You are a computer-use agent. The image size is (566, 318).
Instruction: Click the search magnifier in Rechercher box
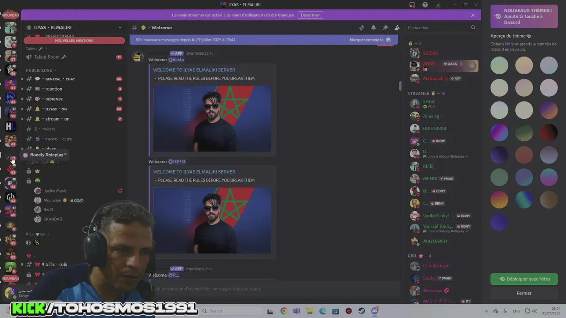click(473, 27)
